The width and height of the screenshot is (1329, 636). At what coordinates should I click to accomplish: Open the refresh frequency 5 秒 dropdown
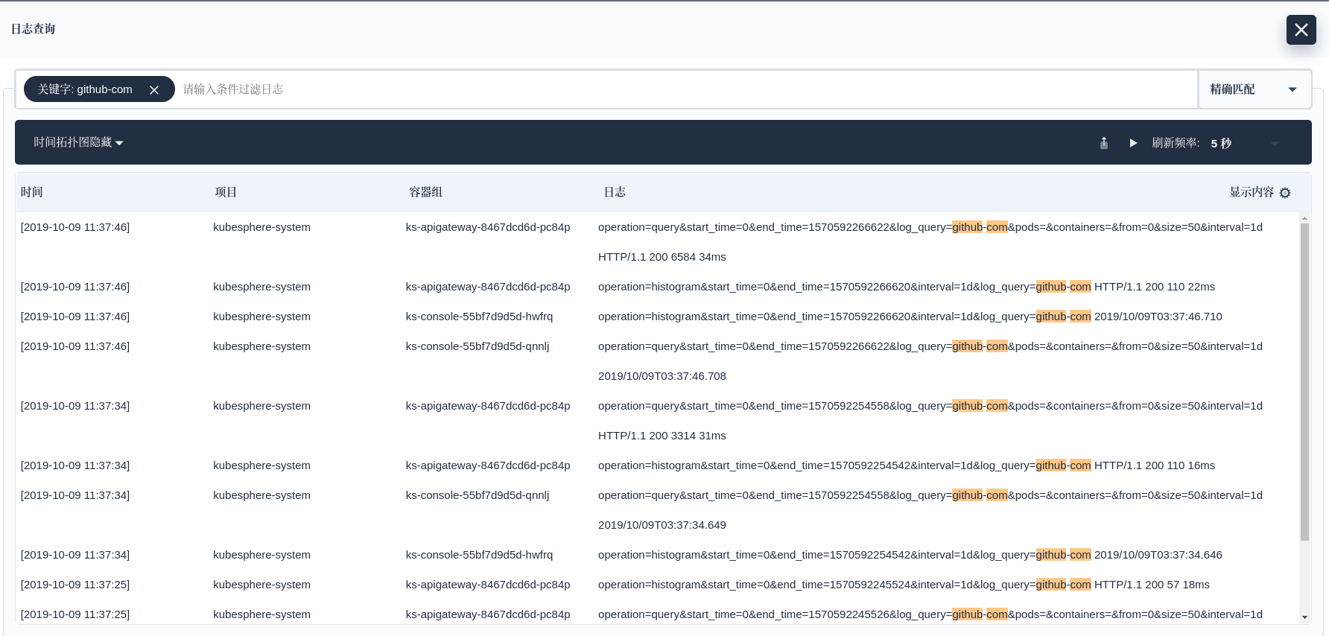[x=1245, y=143]
